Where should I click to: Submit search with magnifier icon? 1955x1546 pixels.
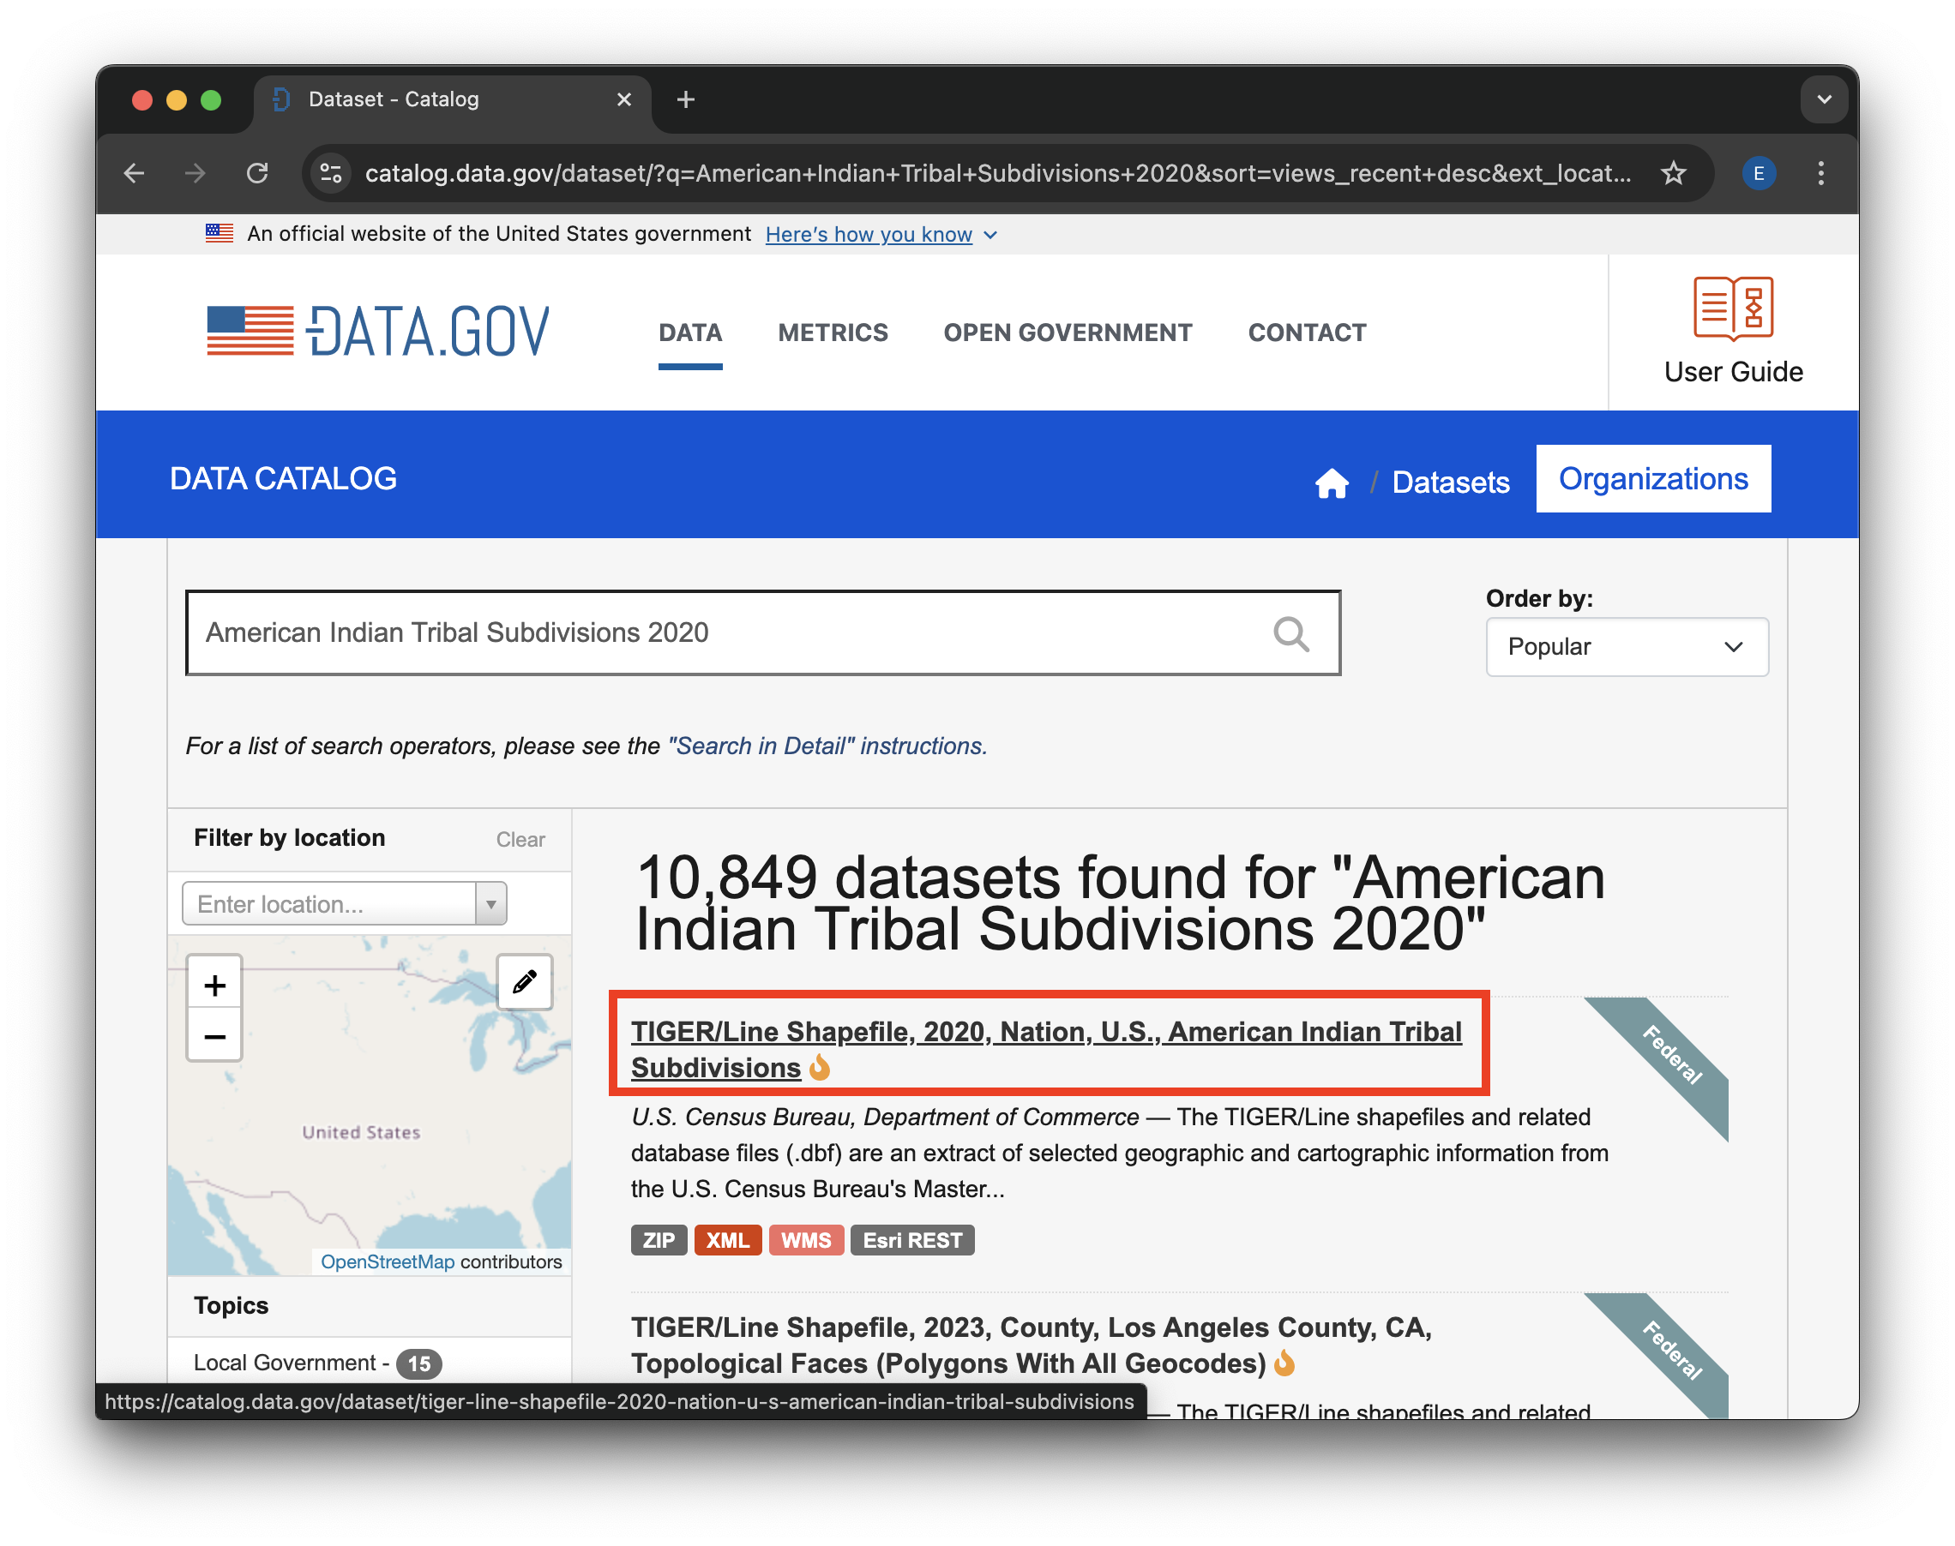1290,633
